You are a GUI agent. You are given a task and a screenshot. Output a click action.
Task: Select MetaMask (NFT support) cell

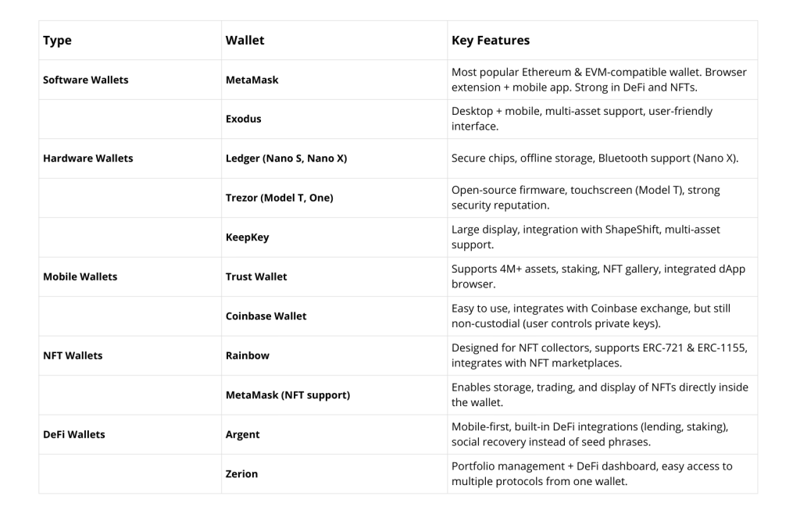(287, 395)
